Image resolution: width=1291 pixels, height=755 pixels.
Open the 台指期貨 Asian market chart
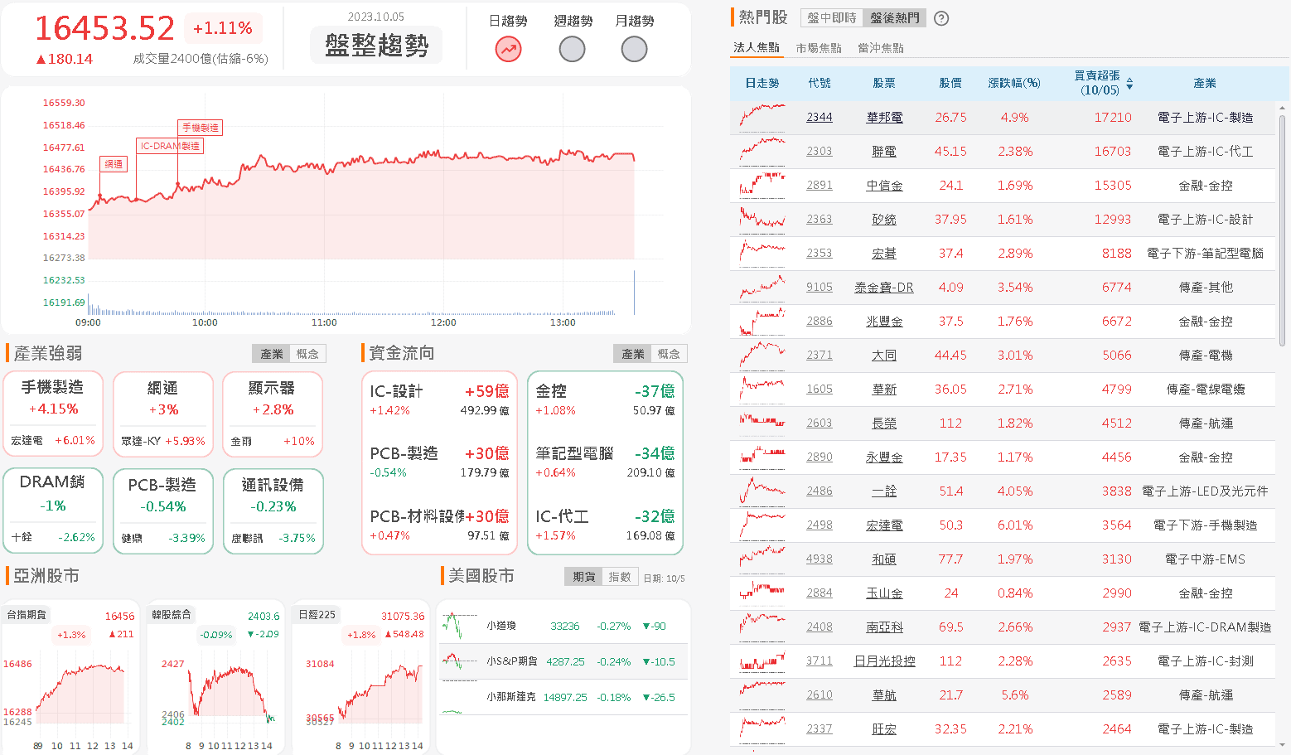click(x=70, y=677)
